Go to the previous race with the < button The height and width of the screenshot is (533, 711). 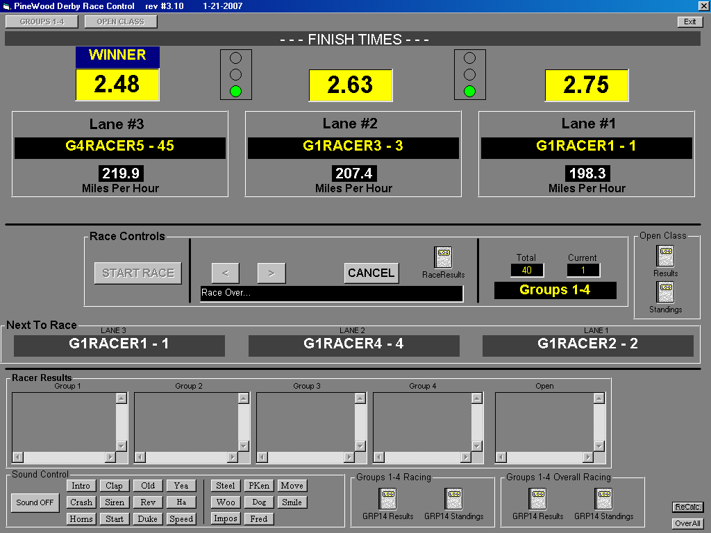click(226, 273)
